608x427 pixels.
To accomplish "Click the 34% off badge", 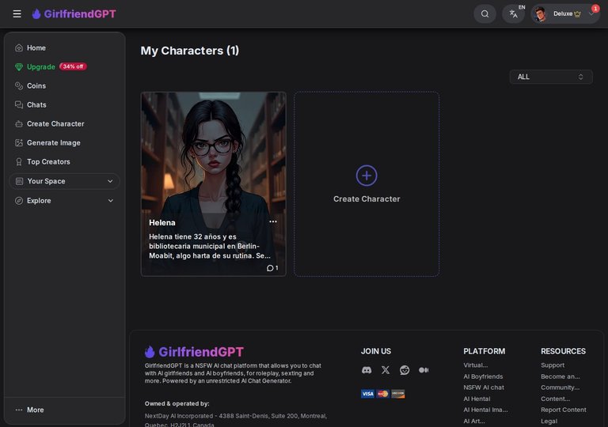I will click(73, 66).
